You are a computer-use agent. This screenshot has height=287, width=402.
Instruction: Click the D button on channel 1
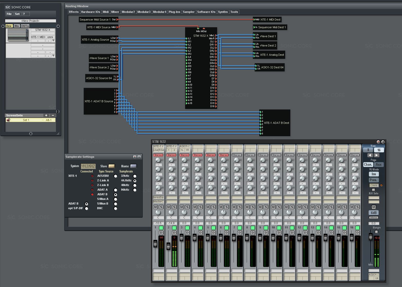pos(161,233)
